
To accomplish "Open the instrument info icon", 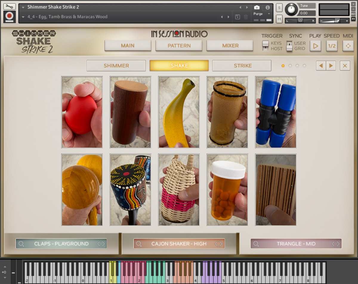I will point(268,7).
